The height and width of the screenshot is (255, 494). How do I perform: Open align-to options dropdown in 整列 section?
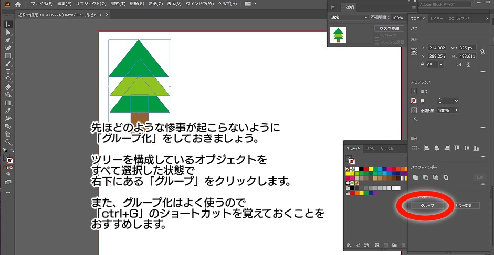tap(416, 148)
